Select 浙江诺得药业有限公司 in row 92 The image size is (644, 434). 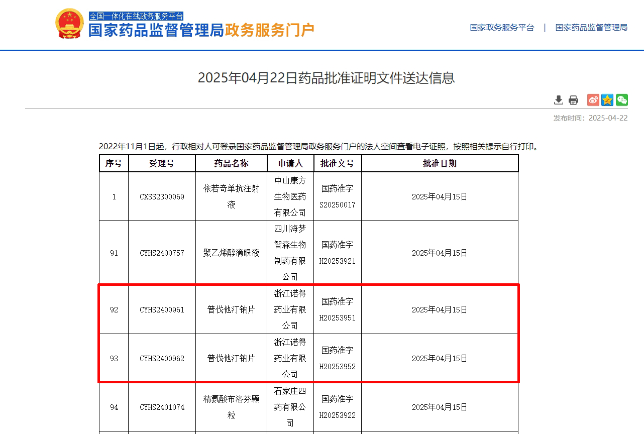tap(290, 310)
